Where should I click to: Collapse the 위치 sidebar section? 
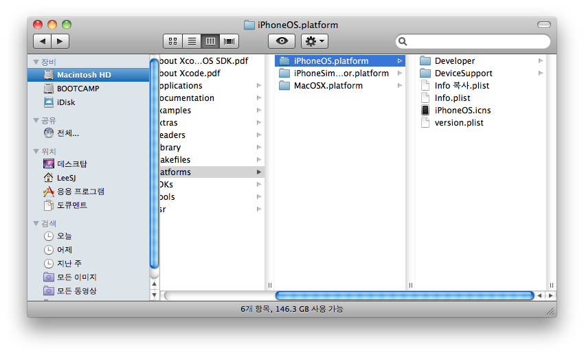coord(36,151)
